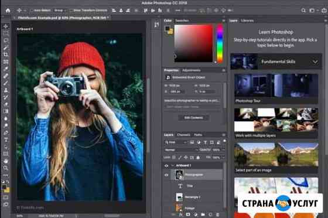
Task: Select the Lasso tool
Action: (x=6, y=40)
